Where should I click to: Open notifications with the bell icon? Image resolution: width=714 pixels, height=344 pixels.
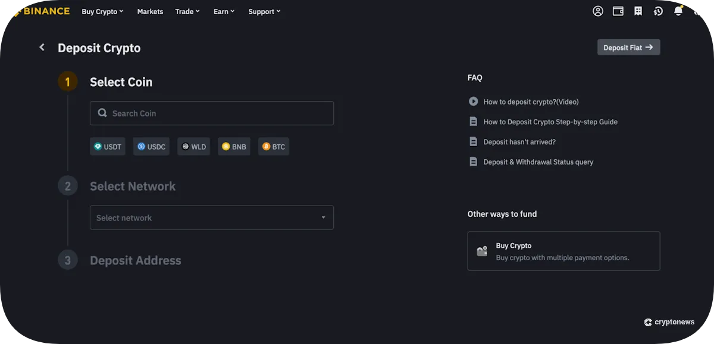coord(677,11)
